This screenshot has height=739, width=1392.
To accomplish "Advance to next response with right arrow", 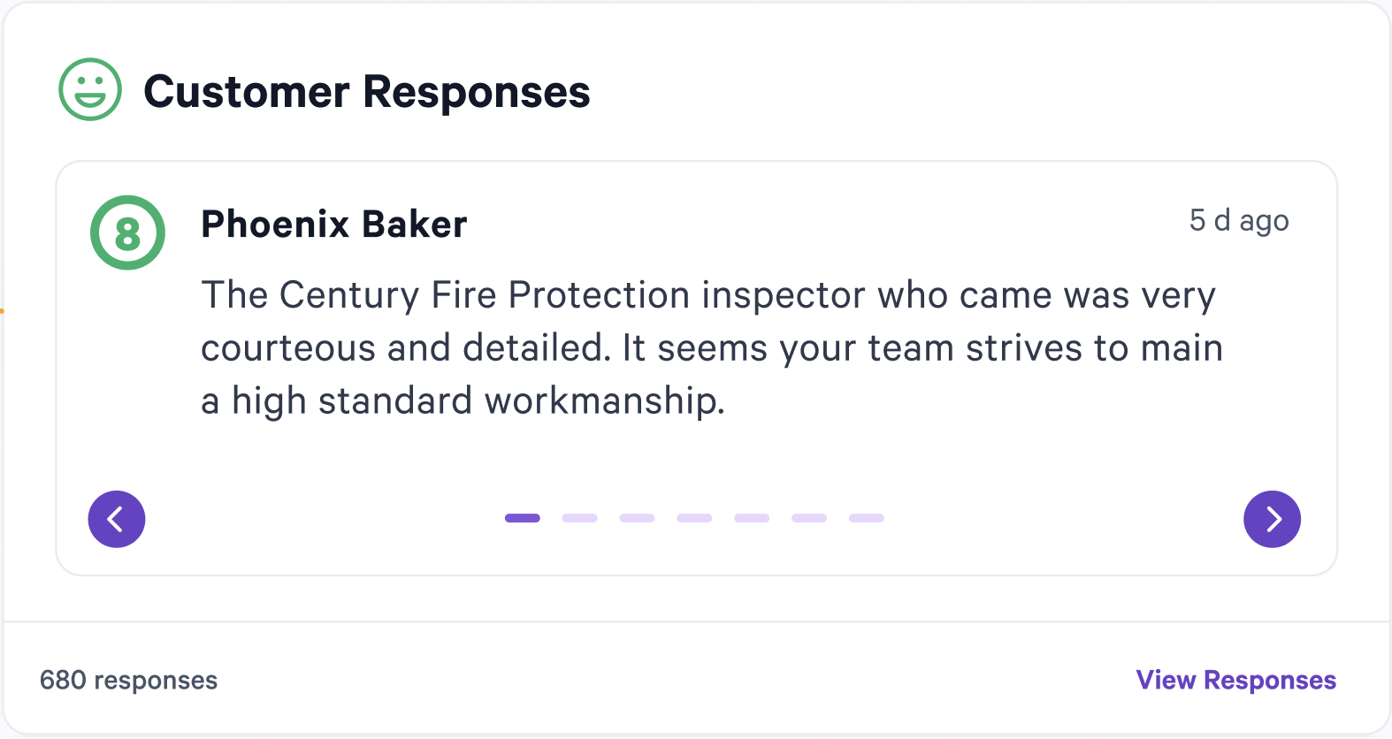I will click(1272, 519).
